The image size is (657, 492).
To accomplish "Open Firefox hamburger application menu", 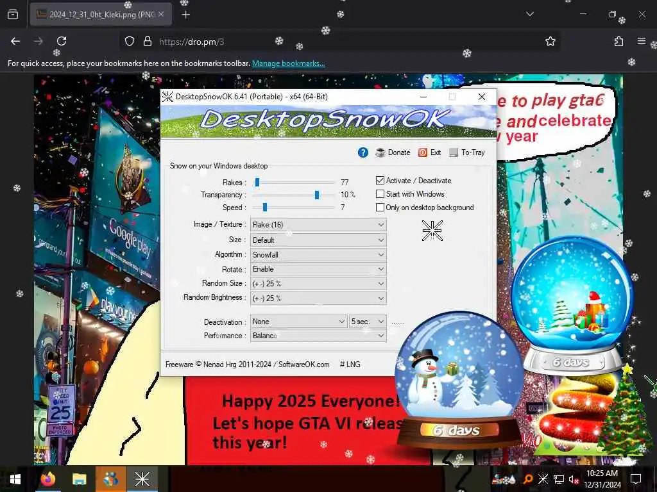I will (641, 41).
